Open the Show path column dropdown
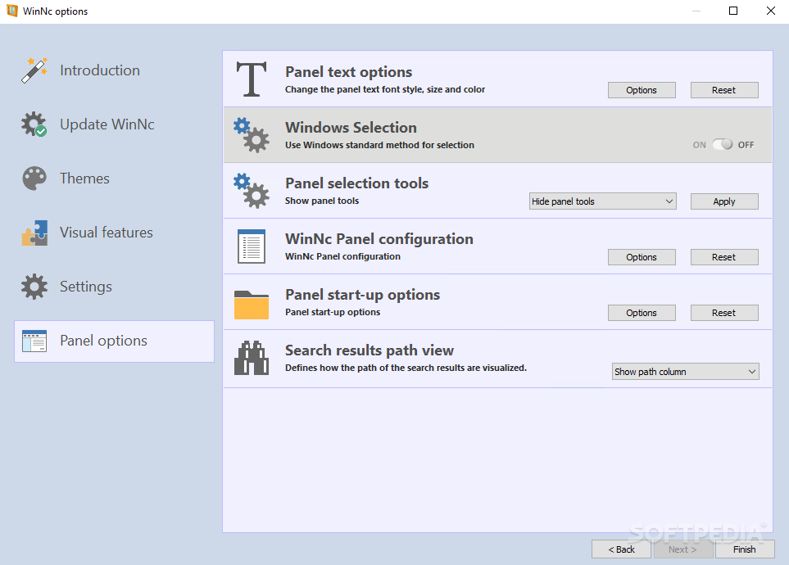This screenshot has width=789, height=565. [x=685, y=371]
